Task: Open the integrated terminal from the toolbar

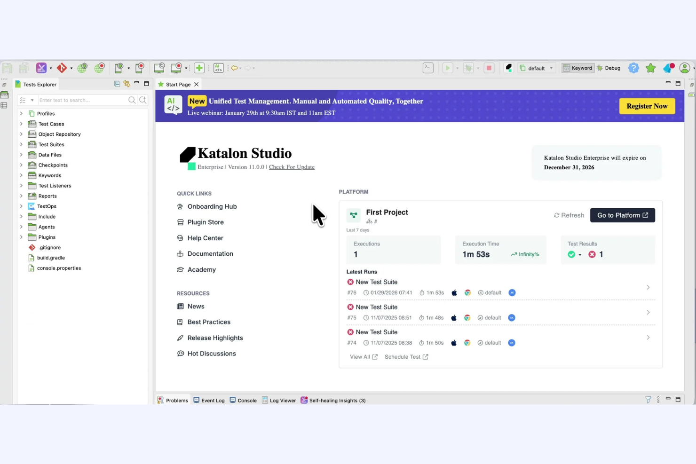Action: (x=427, y=68)
